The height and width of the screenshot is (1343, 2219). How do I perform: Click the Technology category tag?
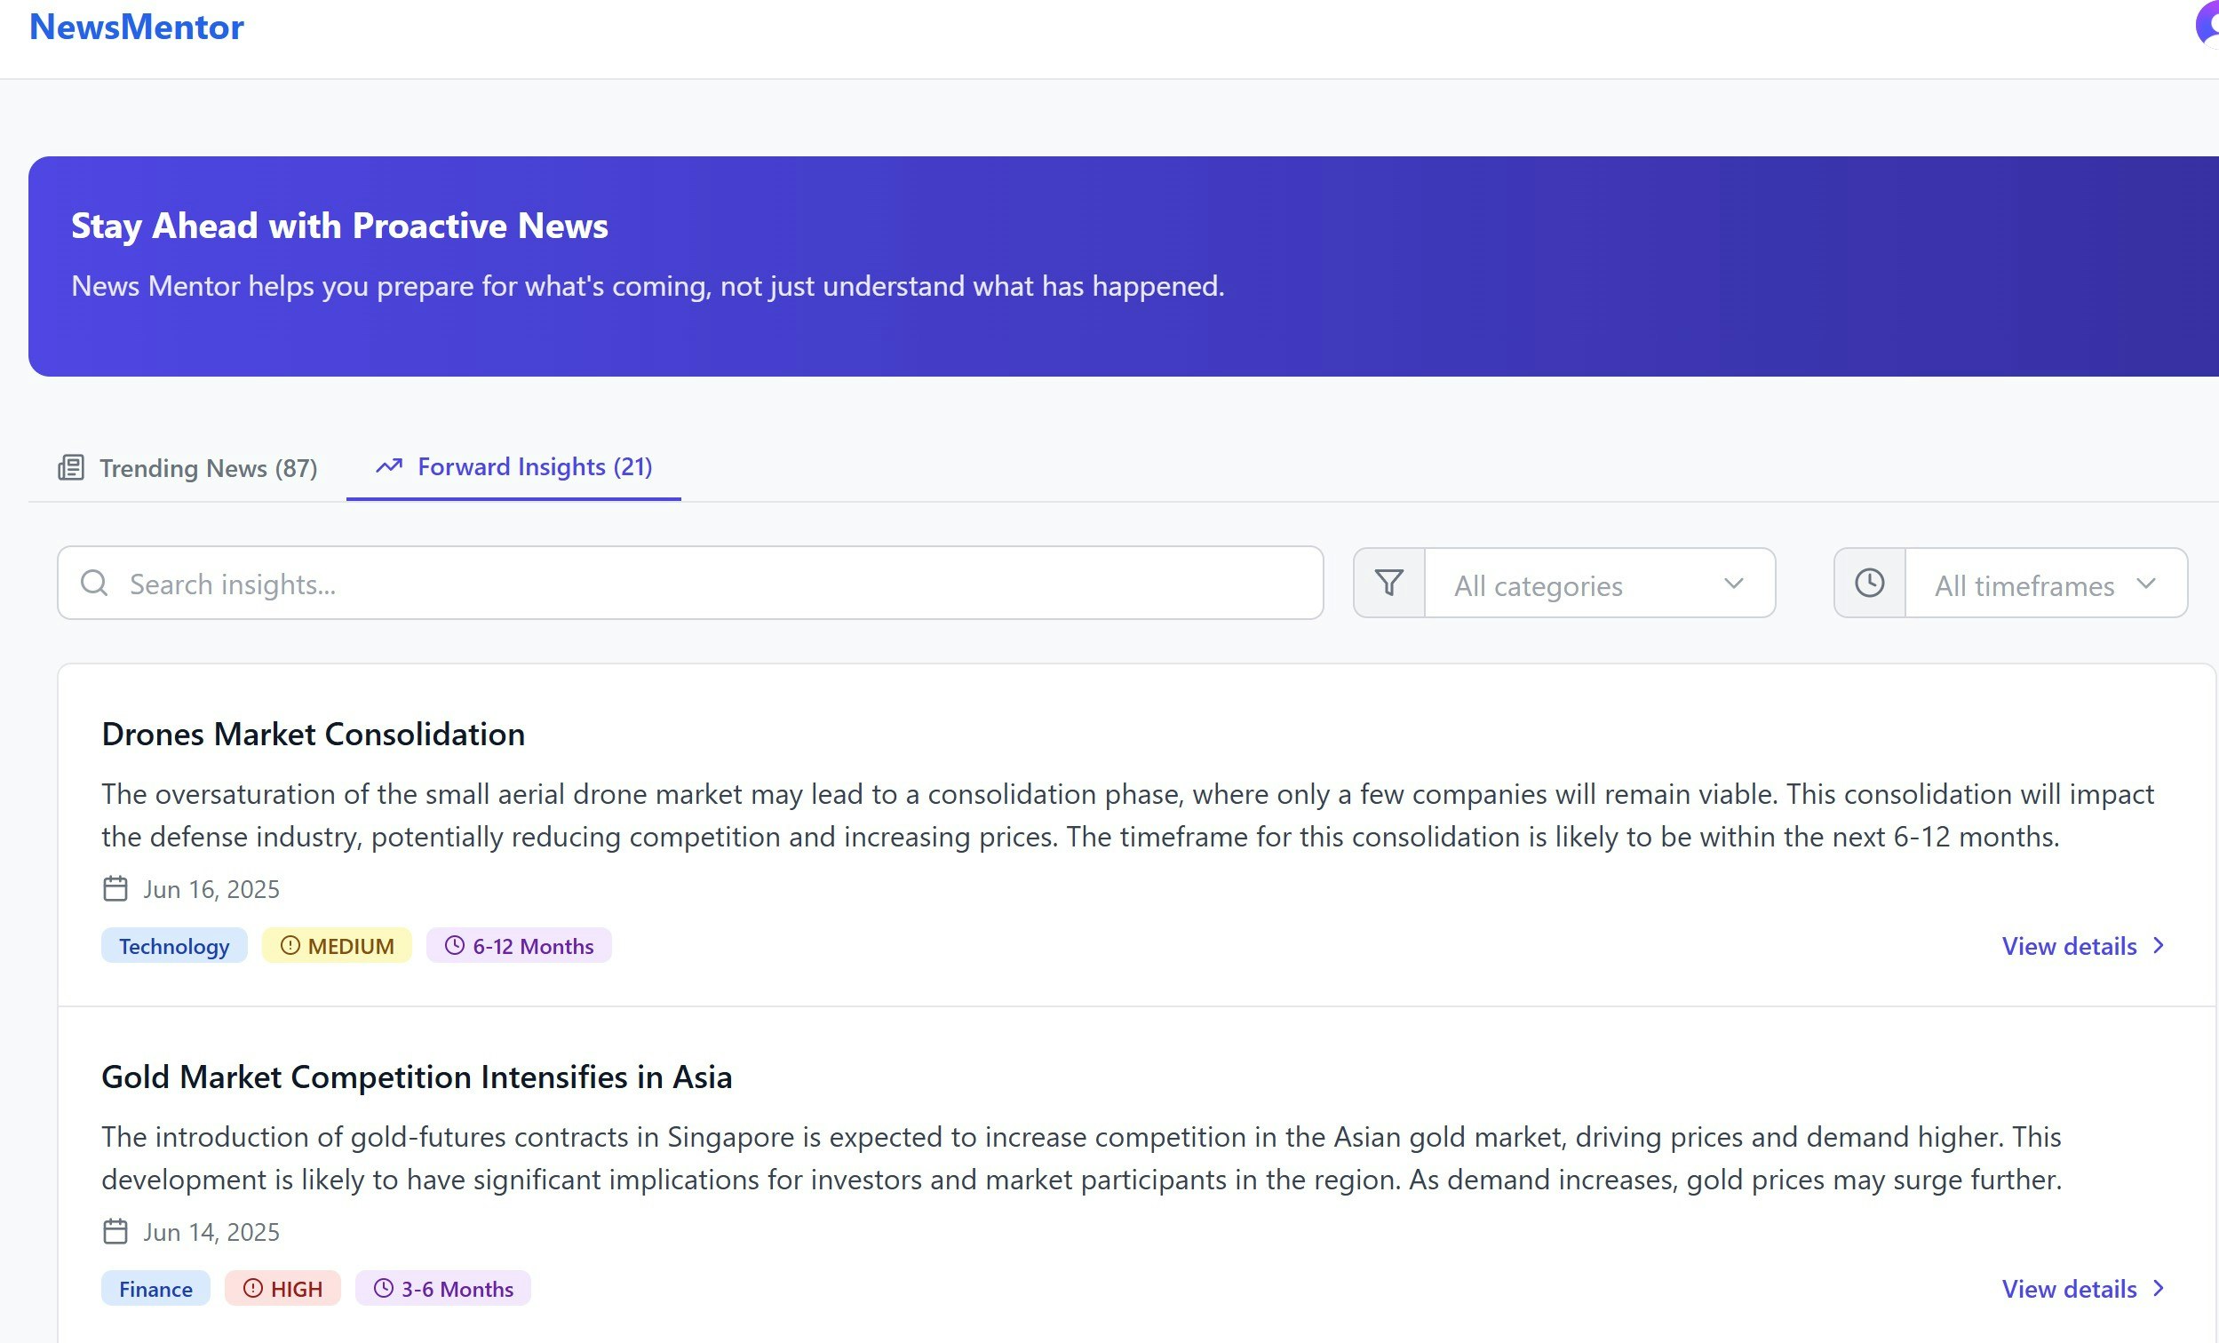(x=174, y=946)
